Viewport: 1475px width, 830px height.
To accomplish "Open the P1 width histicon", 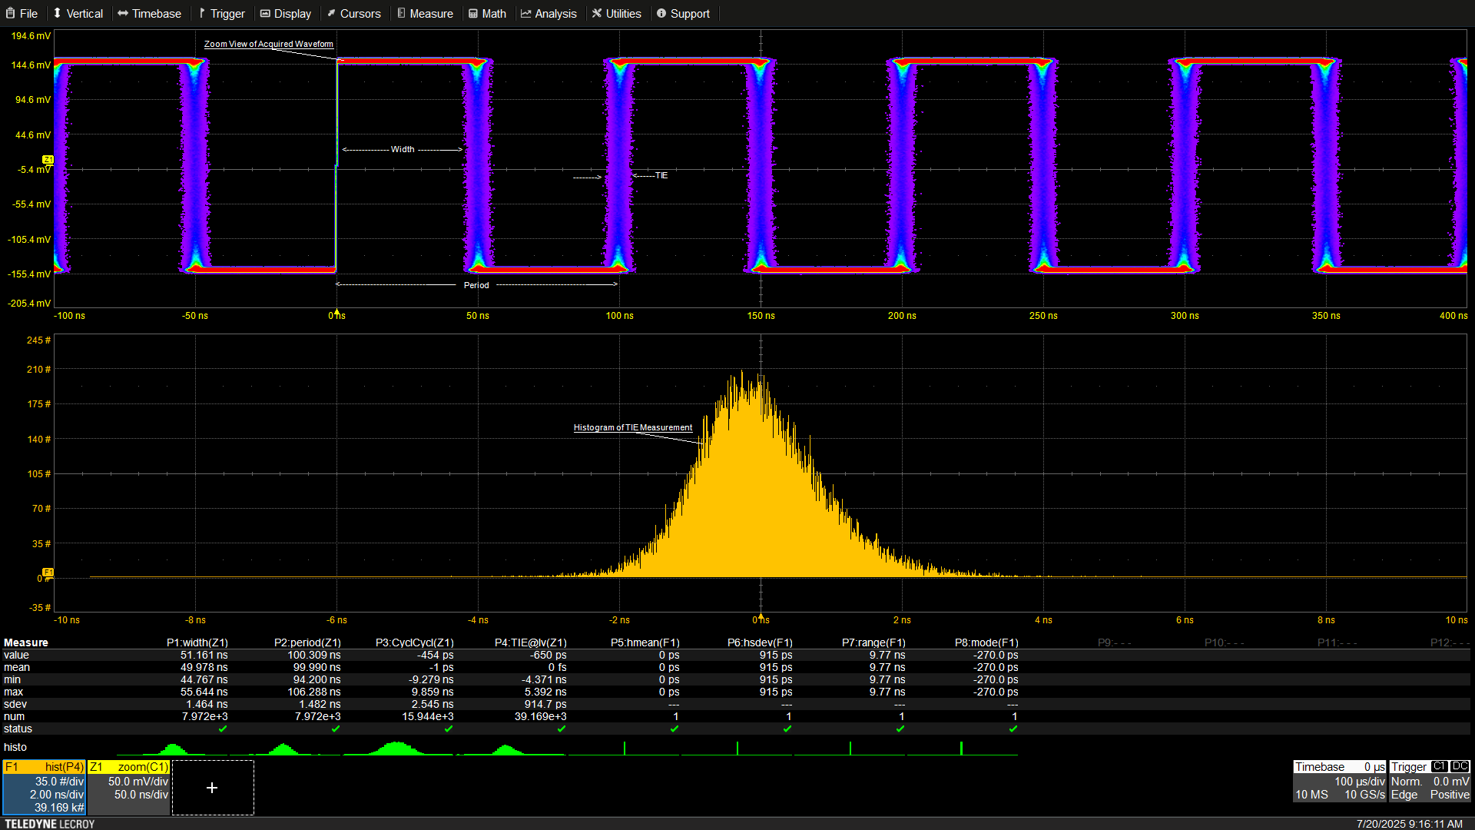I will (x=173, y=748).
